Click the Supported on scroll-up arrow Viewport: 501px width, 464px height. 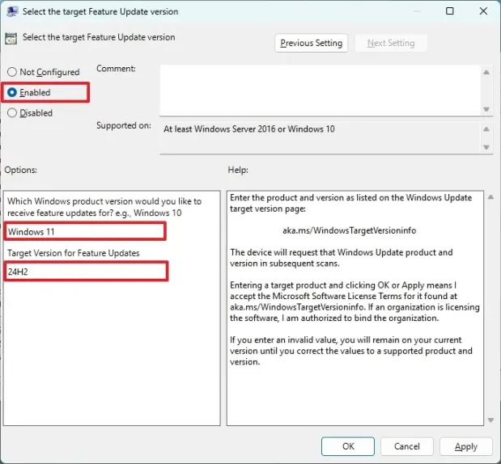click(486, 129)
